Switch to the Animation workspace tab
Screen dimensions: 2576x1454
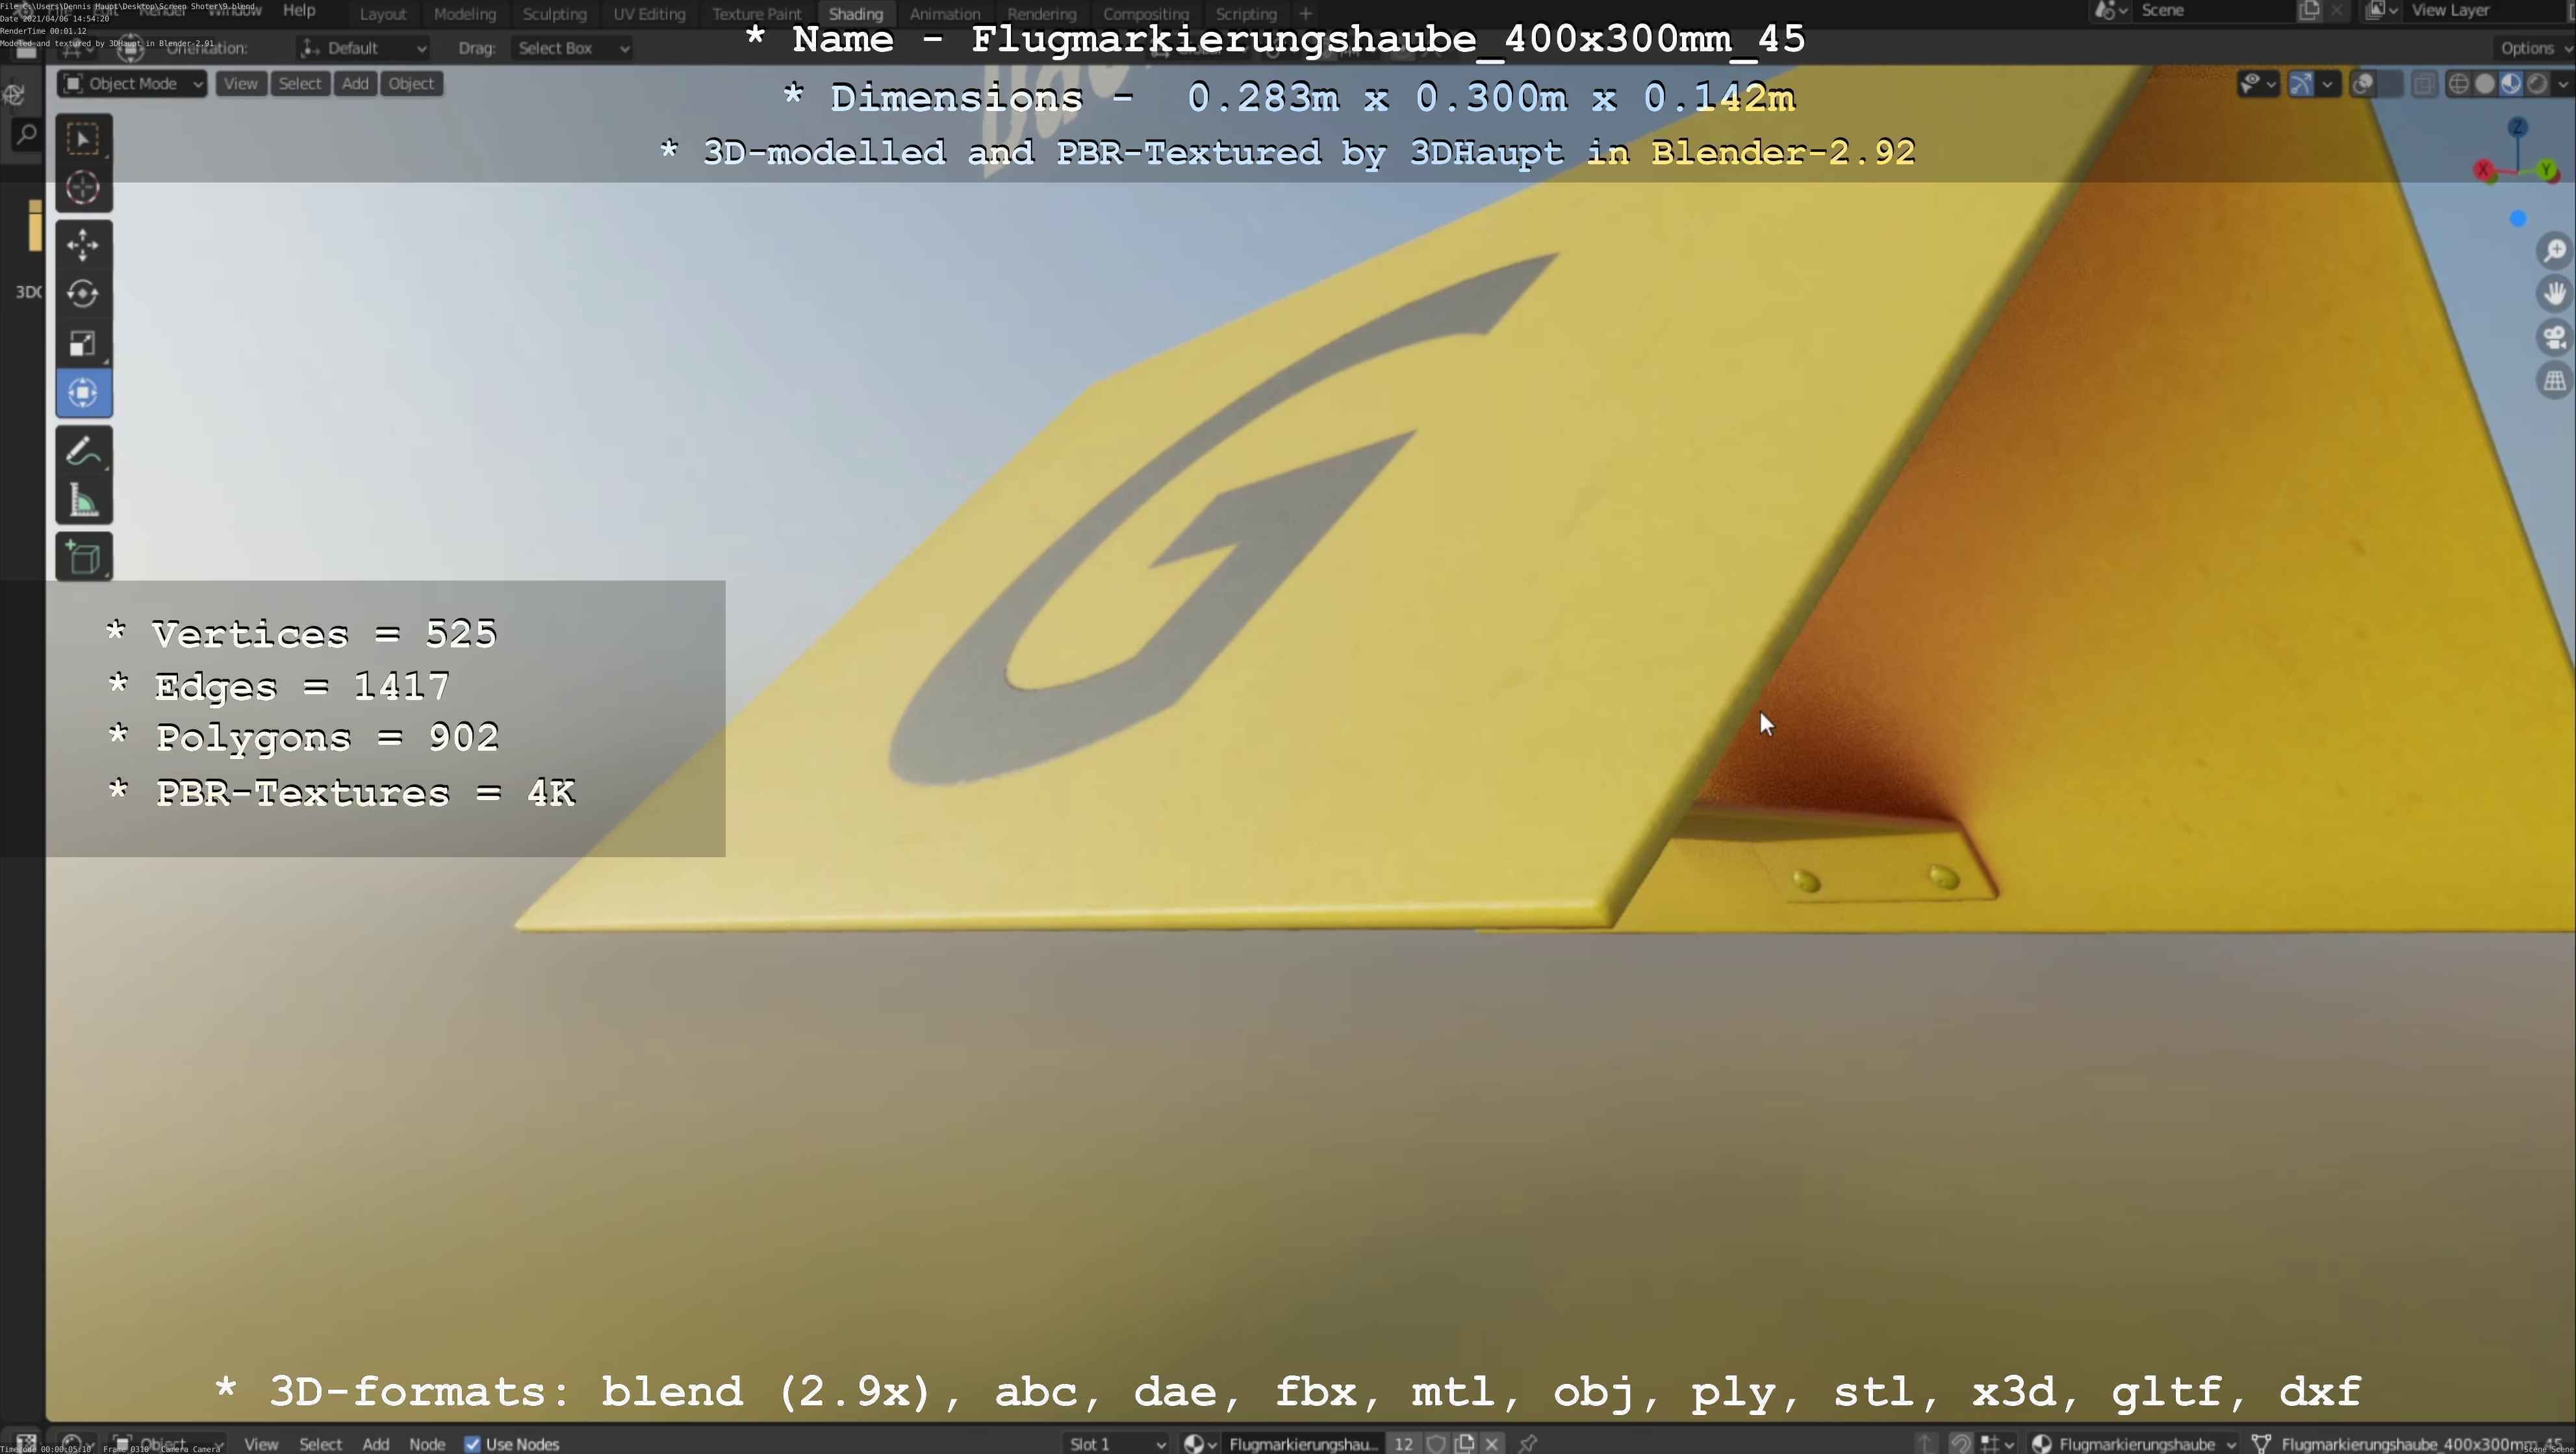tap(944, 14)
